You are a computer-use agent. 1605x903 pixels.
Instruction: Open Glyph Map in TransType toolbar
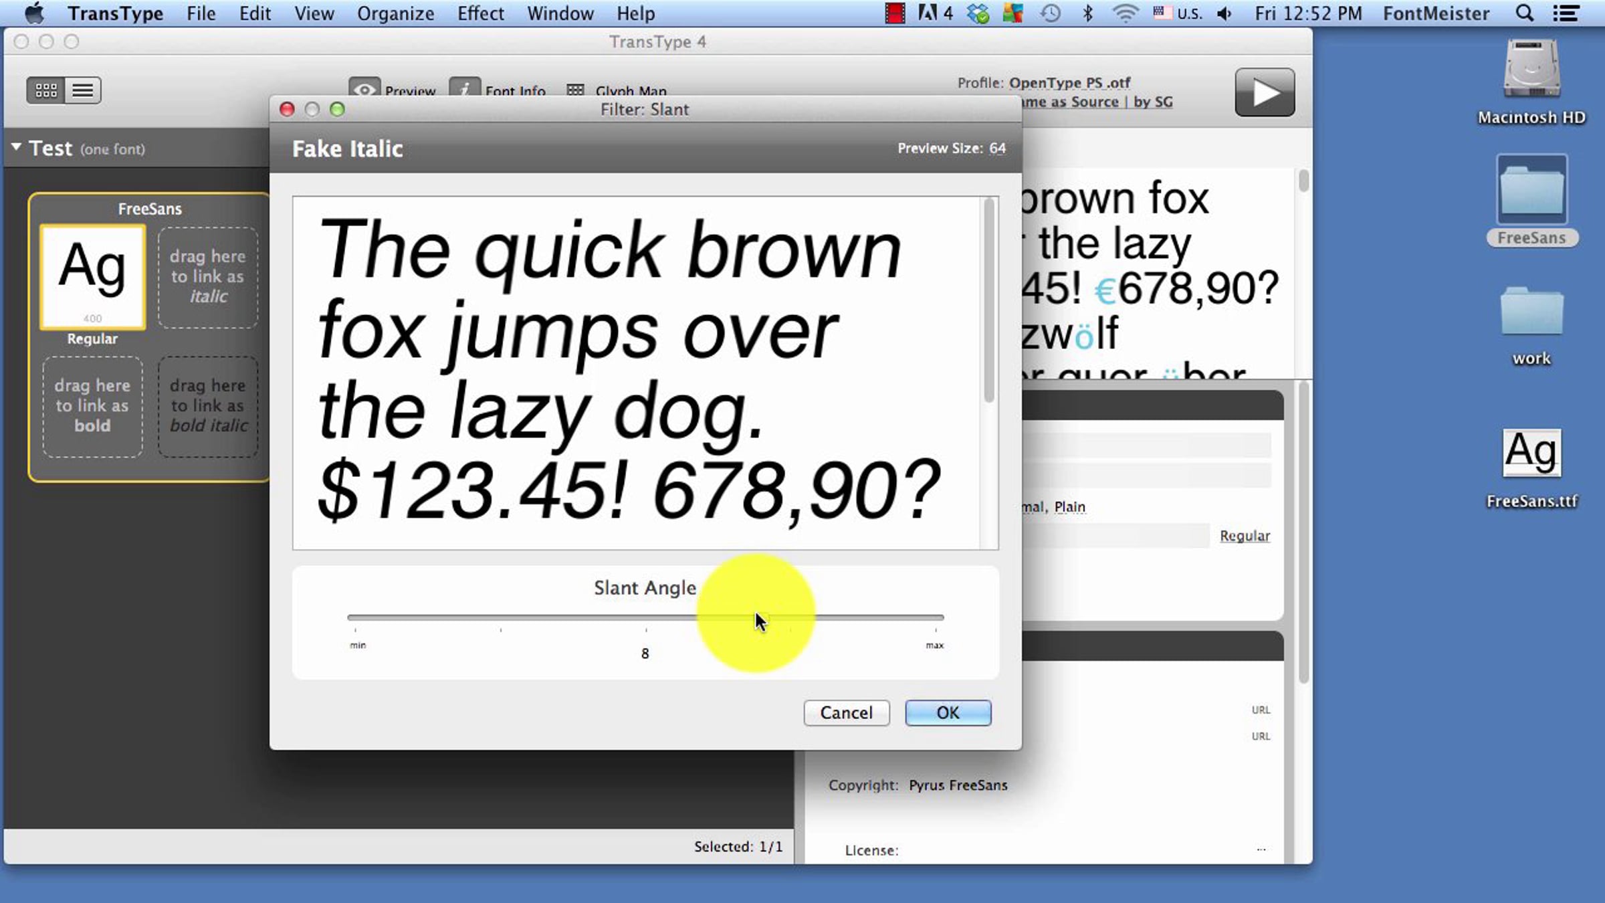point(616,90)
